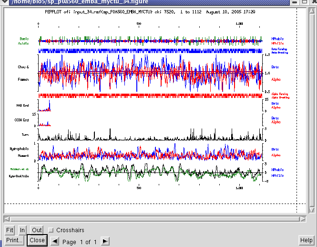Click the horizontal scrollbar right arrow

(302, 219)
